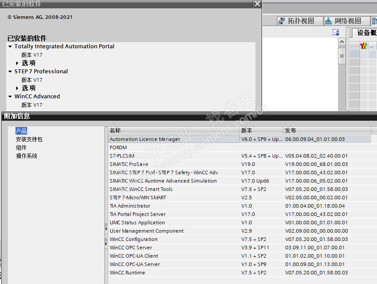Select User Management Component row
The width and height of the screenshot is (377, 284).
[240, 231]
